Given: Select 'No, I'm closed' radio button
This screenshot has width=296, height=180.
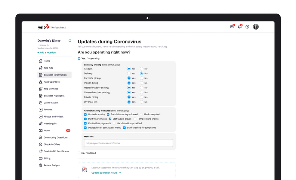Looking at the screenshot, I should (x=79, y=153).
